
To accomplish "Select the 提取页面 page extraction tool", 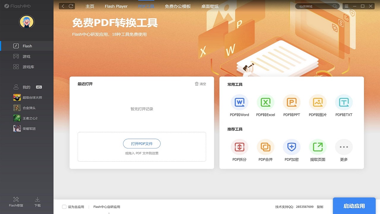I will pyautogui.click(x=318, y=147).
